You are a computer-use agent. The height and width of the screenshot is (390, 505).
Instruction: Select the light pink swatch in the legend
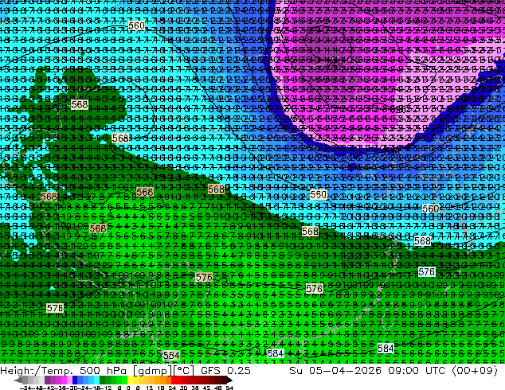[69, 380]
